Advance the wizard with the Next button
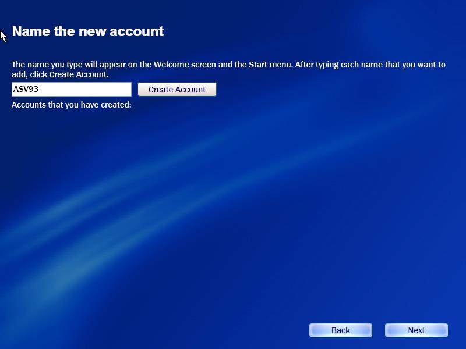Screen dimensions: 466x349 point(416,330)
